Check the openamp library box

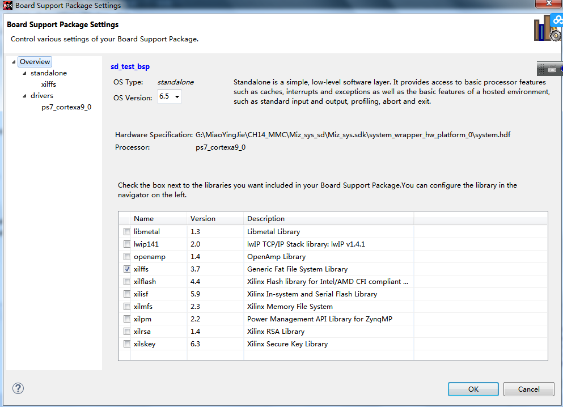click(x=127, y=257)
